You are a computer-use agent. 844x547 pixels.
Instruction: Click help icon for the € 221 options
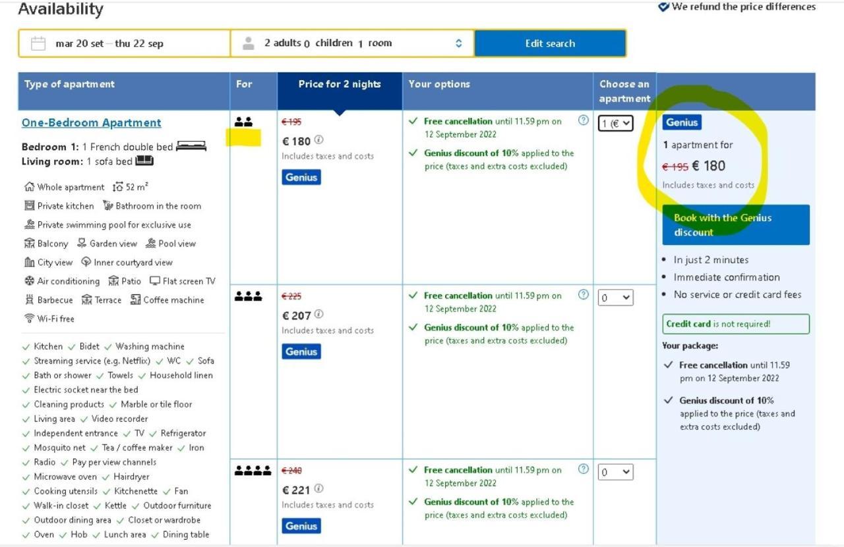pos(583,469)
